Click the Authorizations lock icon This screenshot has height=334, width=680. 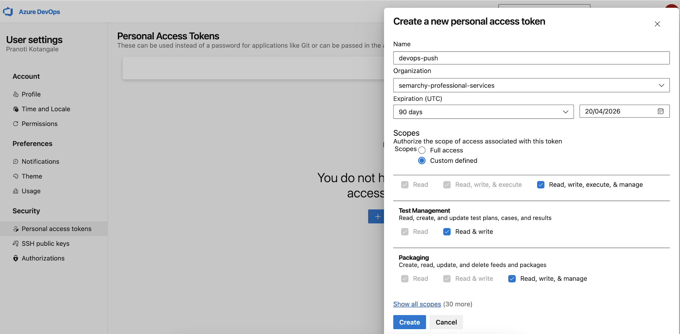[x=16, y=258]
